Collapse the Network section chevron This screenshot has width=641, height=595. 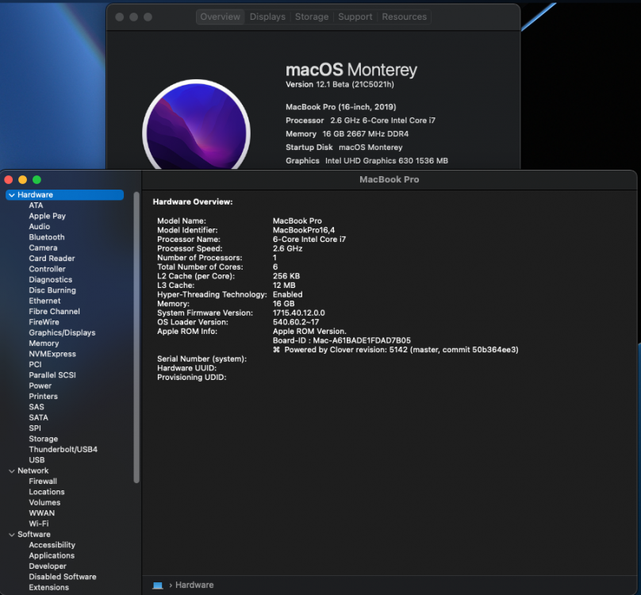(x=12, y=471)
